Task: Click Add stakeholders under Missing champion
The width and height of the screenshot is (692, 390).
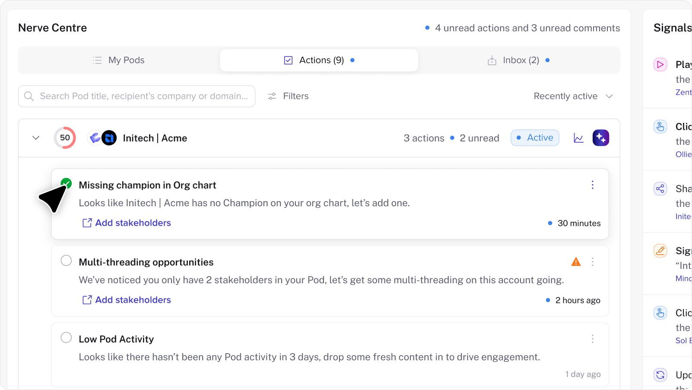Action: coord(127,223)
